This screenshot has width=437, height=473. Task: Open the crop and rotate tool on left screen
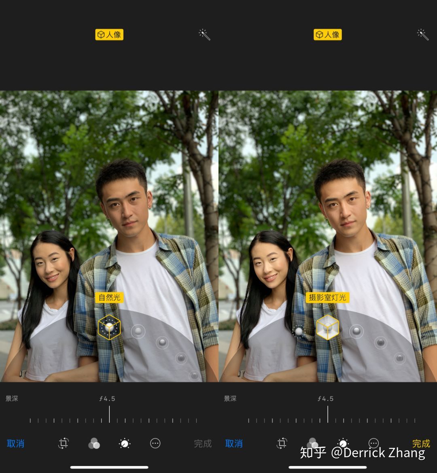click(63, 443)
